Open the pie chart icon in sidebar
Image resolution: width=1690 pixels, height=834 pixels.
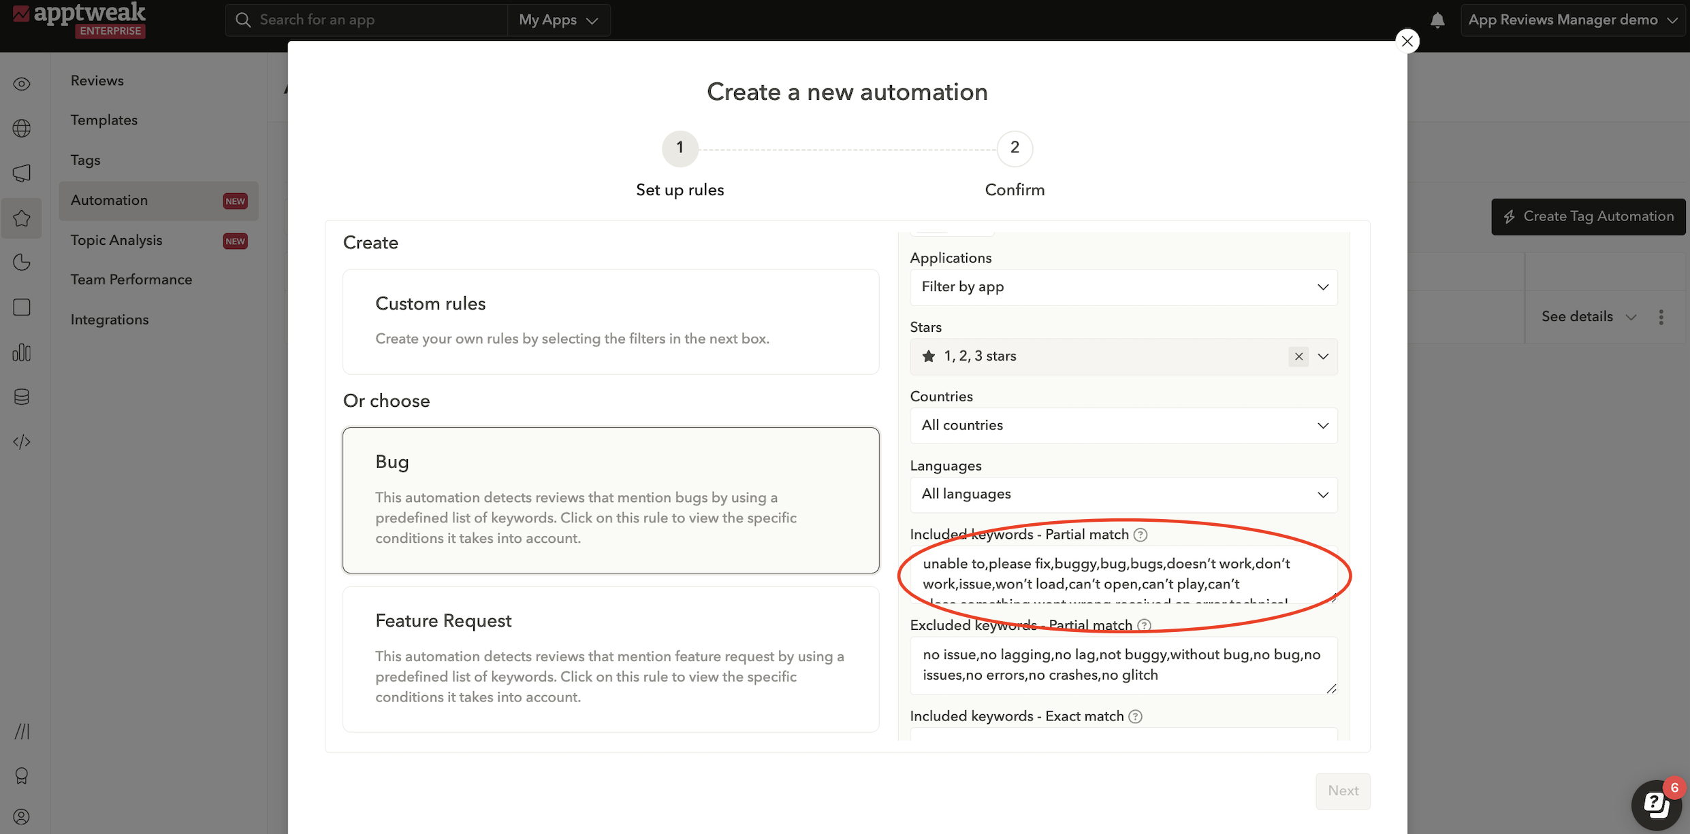point(22,263)
